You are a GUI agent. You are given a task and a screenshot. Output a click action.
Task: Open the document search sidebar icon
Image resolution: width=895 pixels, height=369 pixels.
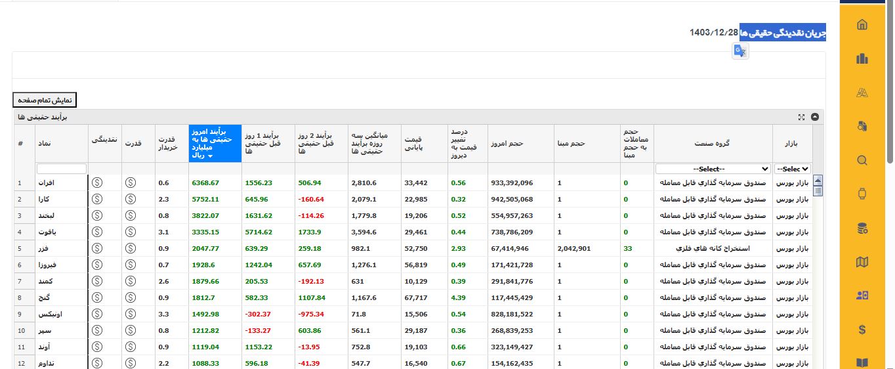(x=862, y=126)
